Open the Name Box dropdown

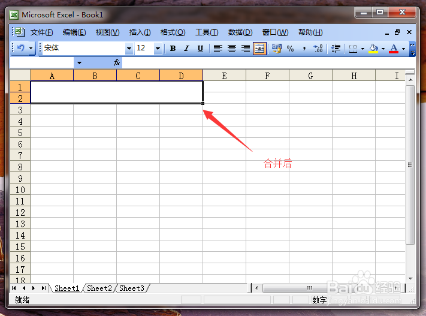79,63
